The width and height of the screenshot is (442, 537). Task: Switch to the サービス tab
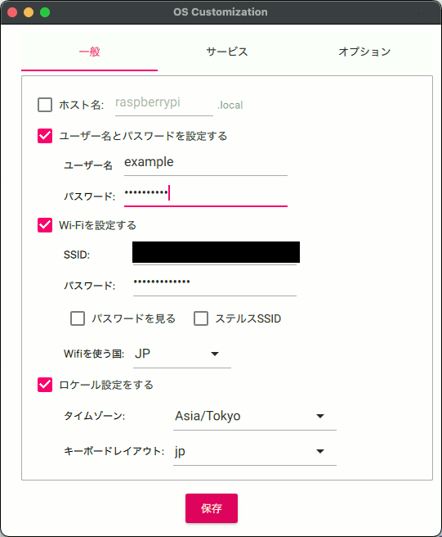pos(226,52)
